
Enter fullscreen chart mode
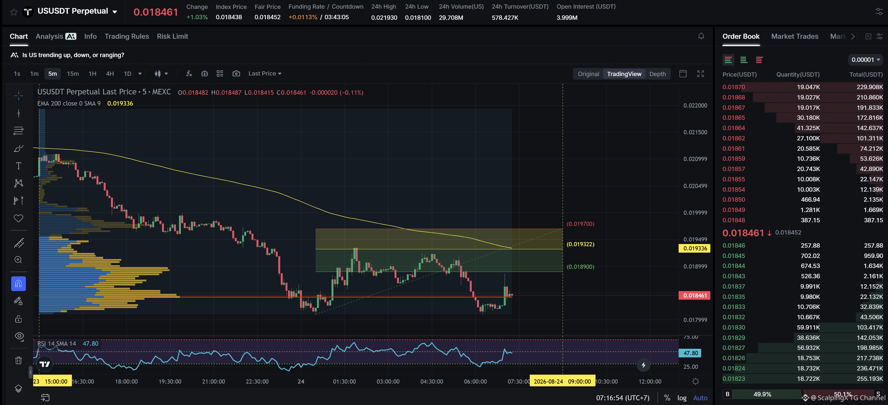point(700,74)
